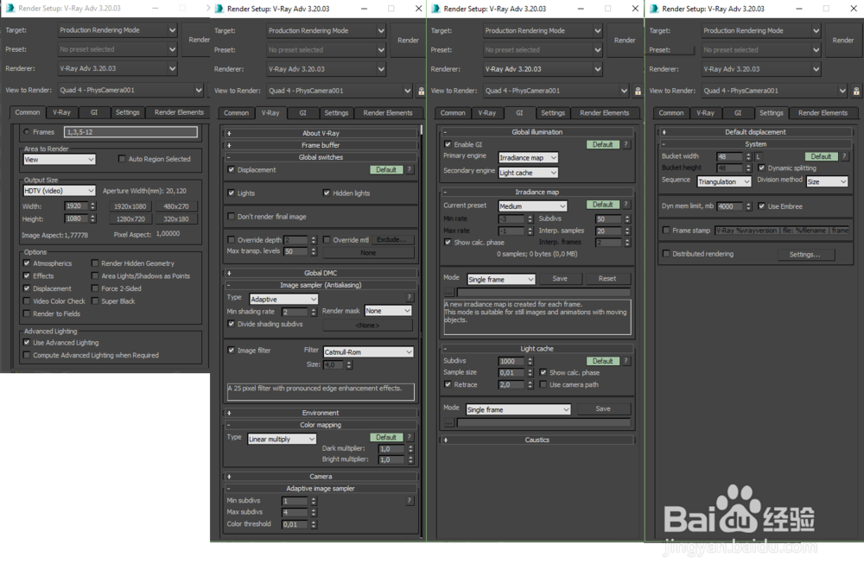Enable Don't render final image
864x576 pixels.
(x=231, y=217)
